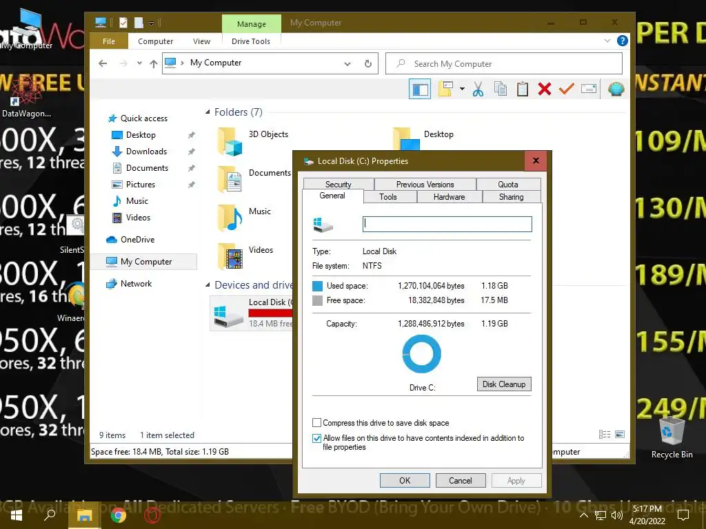Open the Computer ribbon tab

click(155, 41)
